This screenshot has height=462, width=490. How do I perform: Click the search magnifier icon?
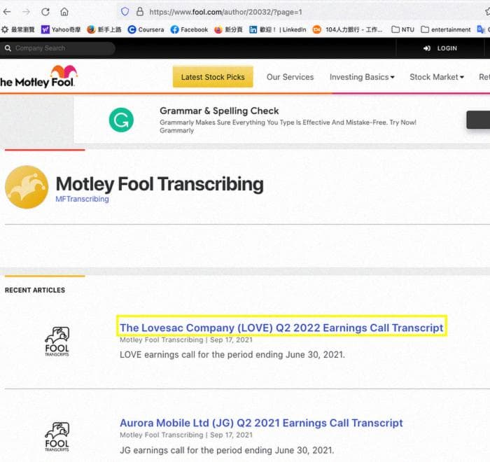pyautogui.click(x=8, y=48)
